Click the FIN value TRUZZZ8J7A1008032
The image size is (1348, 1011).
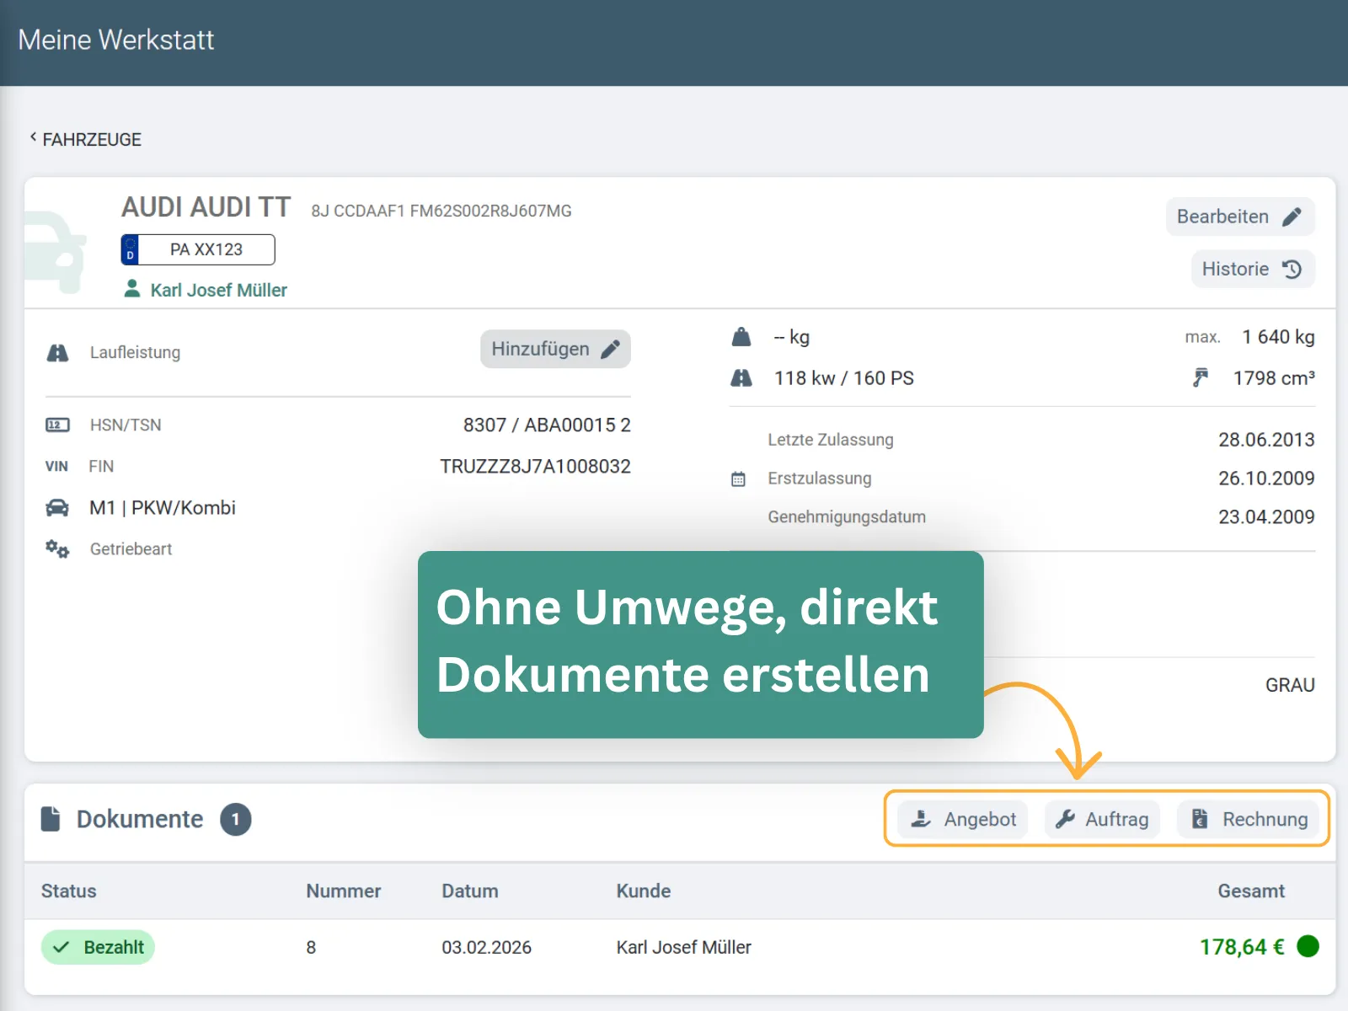point(535,466)
